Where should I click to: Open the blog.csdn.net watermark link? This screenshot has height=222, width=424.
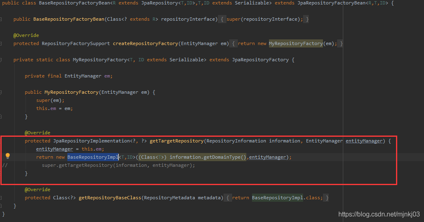(x=379, y=214)
